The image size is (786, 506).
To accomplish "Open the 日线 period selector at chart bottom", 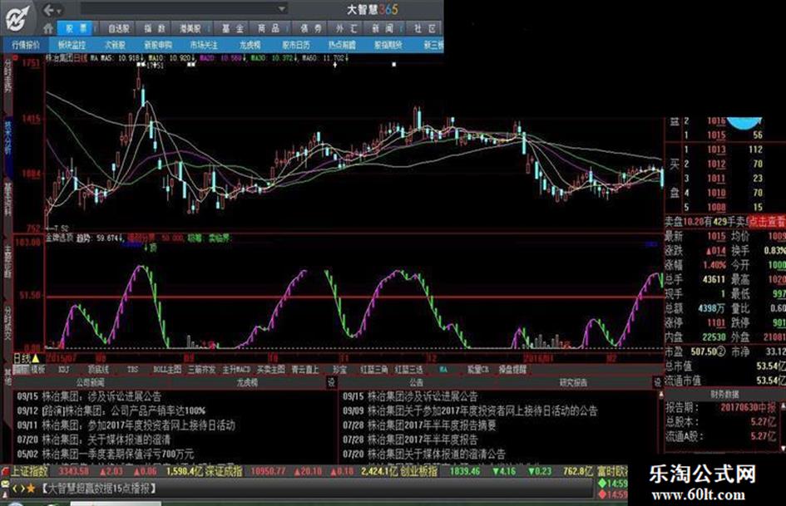I will (x=22, y=359).
